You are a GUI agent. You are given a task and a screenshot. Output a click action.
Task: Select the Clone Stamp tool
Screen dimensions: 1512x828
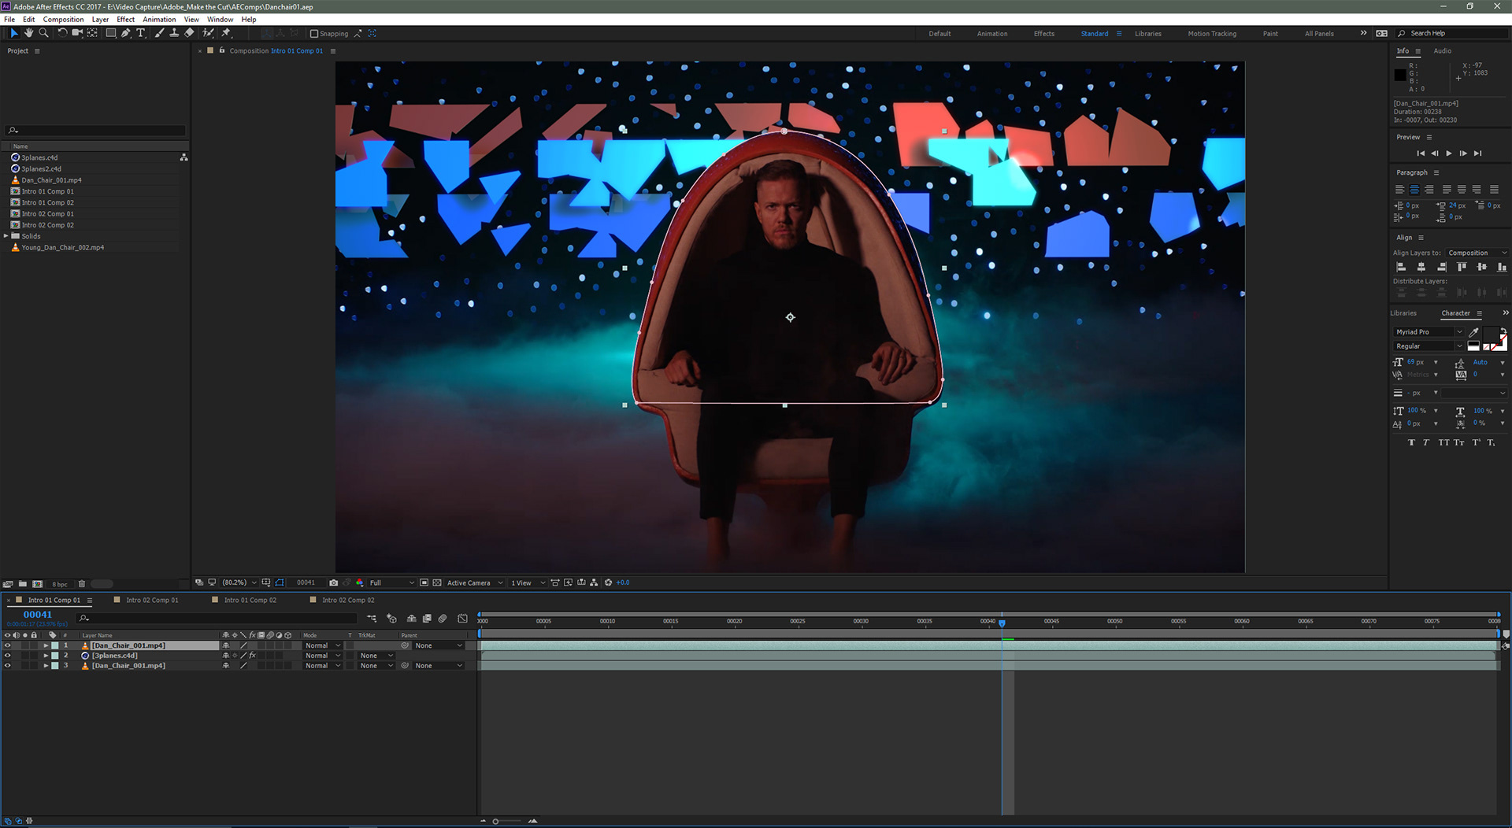pyautogui.click(x=174, y=33)
